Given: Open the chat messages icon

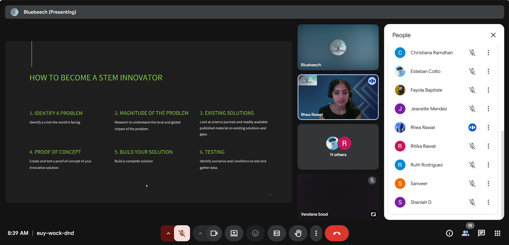Looking at the screenshot, I should coord(482,233).
